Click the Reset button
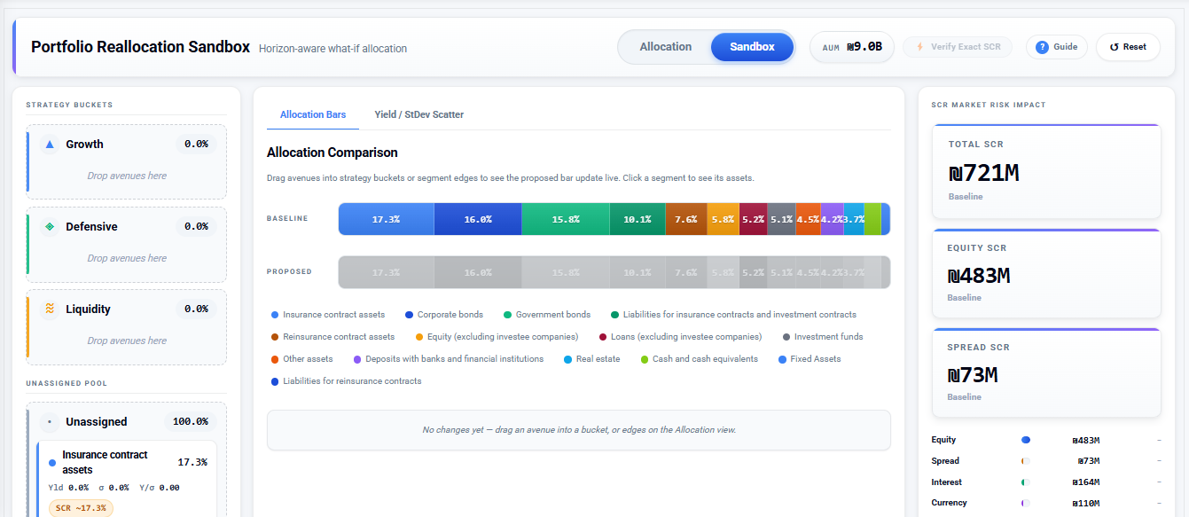1189x517 pixels. (1128, 47)
